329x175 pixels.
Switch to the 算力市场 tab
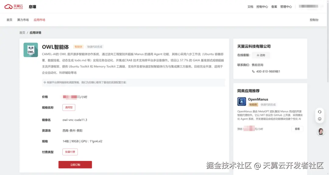coord(23,20)
